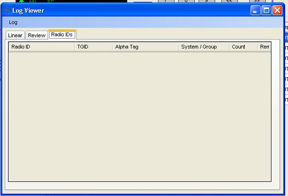Switch to the Review tab
This screenshot has width=288, height=196.
tap(37, 35)
